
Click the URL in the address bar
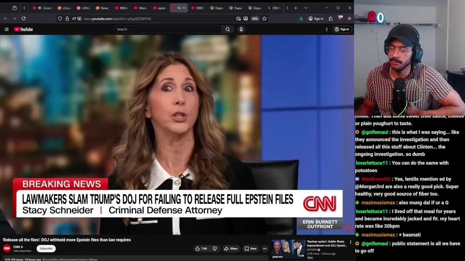(x=117, y=19)
